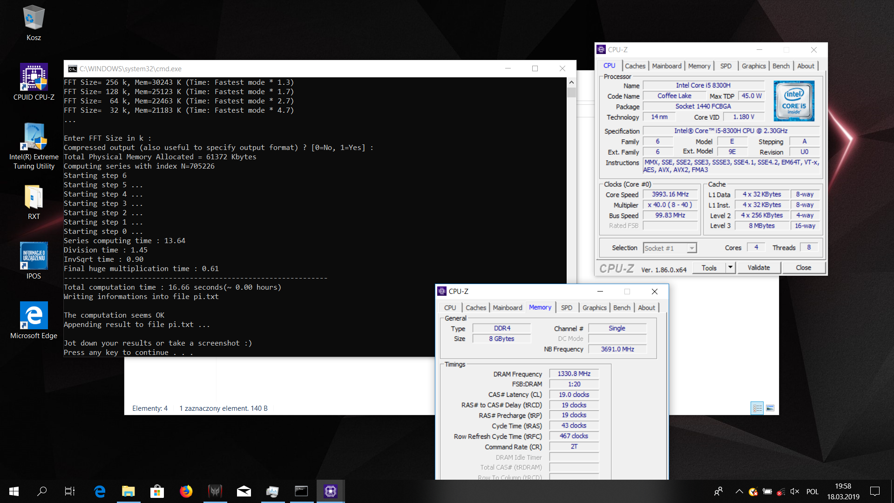Open the network status tray icon
Viewport: 894px width, 503px height.
[x=781, y=491]
